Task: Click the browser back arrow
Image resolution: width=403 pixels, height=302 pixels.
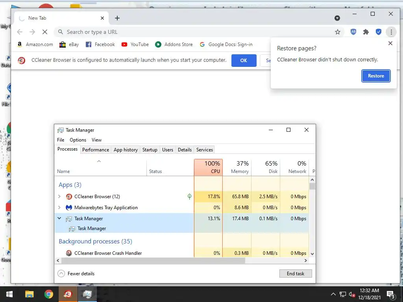Action: (20, 32)
